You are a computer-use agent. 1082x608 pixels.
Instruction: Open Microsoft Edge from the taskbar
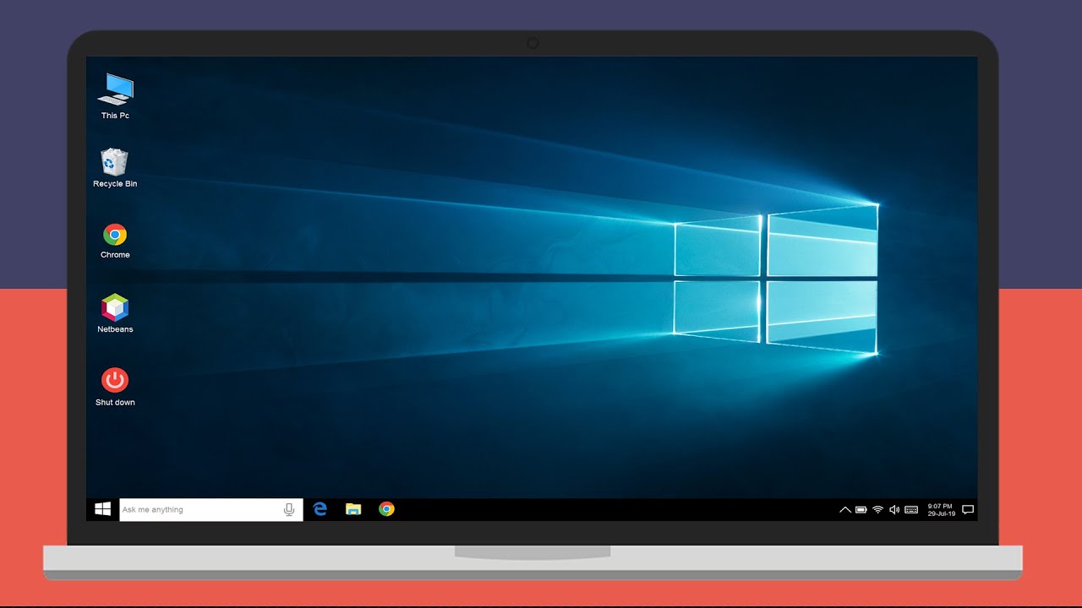[320, 509]
